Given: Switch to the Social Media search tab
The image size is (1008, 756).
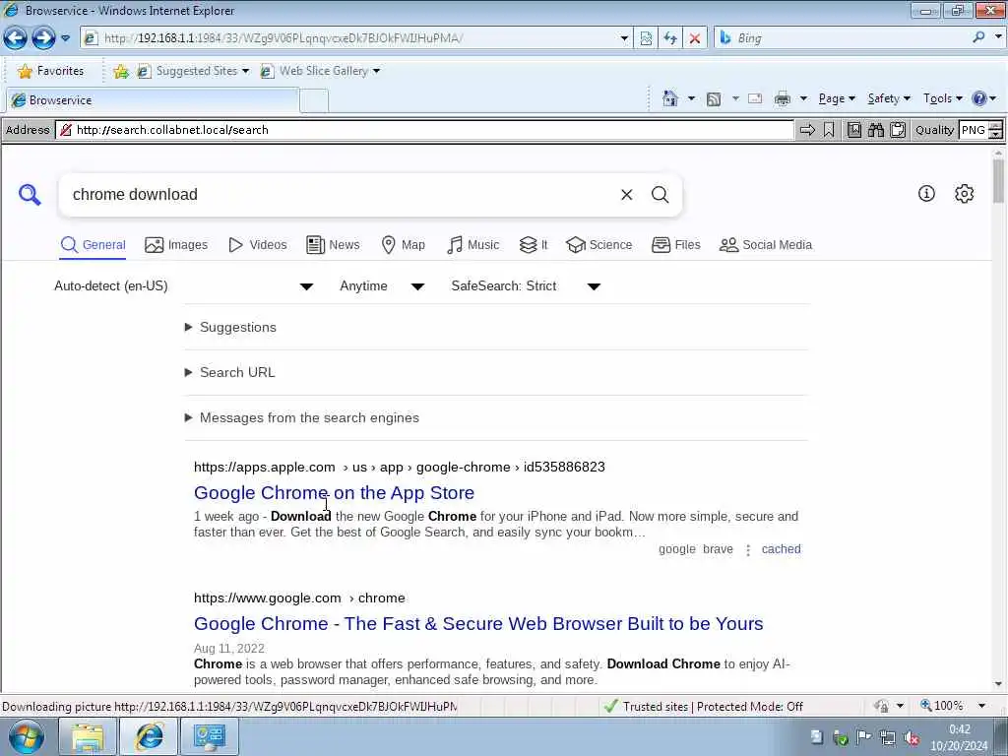Looking at the screenshot, I should coord(766,245).
